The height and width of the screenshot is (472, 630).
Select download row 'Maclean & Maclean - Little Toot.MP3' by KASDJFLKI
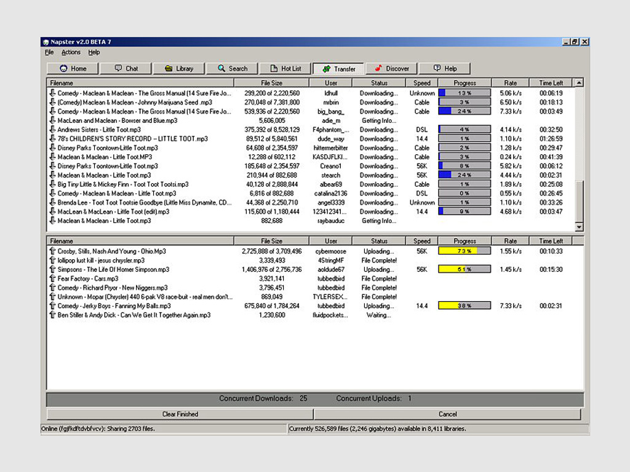coord(310,157)
